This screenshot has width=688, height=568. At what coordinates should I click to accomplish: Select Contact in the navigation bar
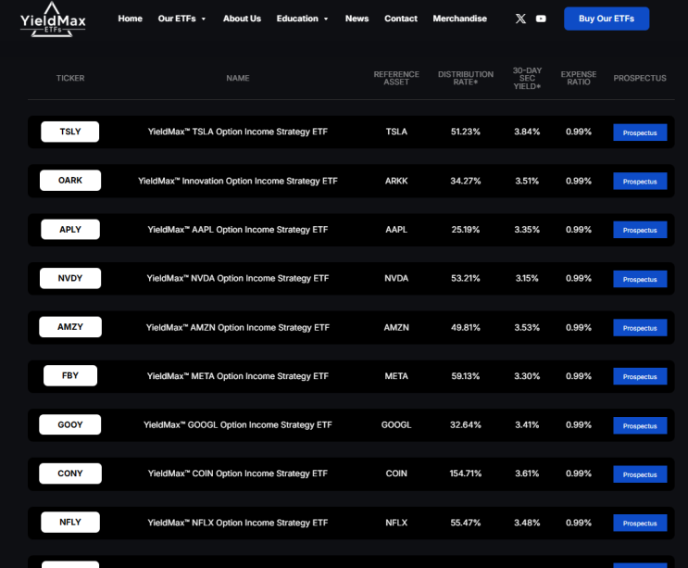coord(401,19)
